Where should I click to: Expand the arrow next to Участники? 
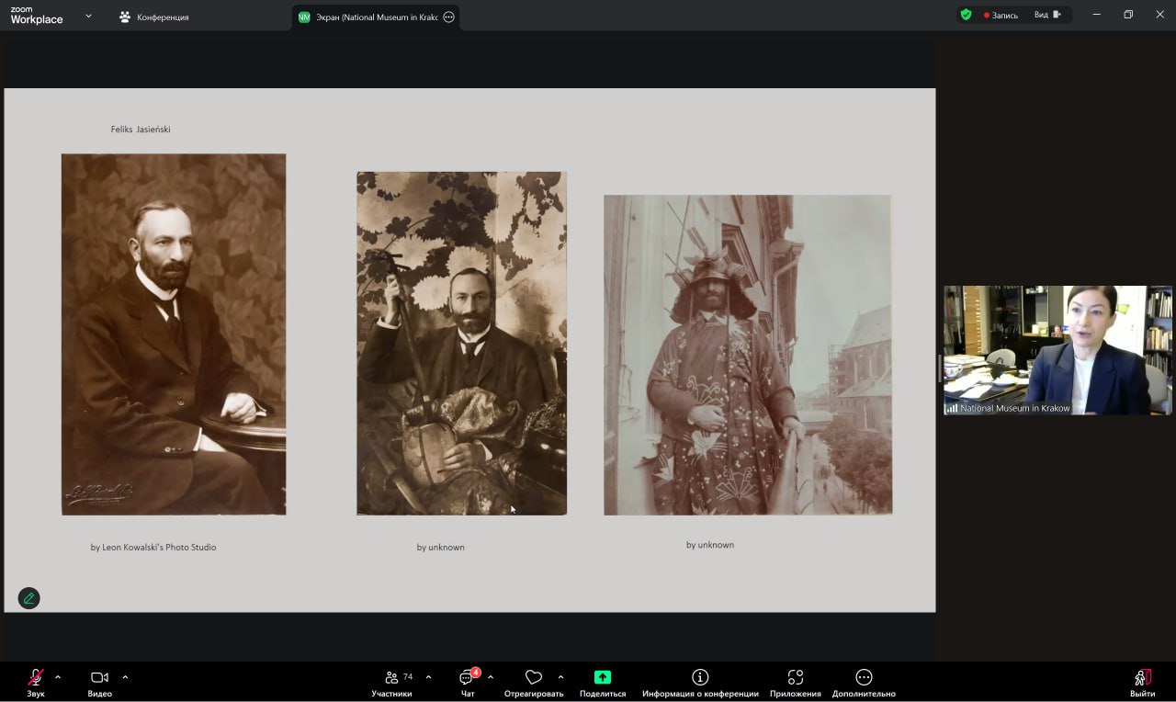point(428,677)
